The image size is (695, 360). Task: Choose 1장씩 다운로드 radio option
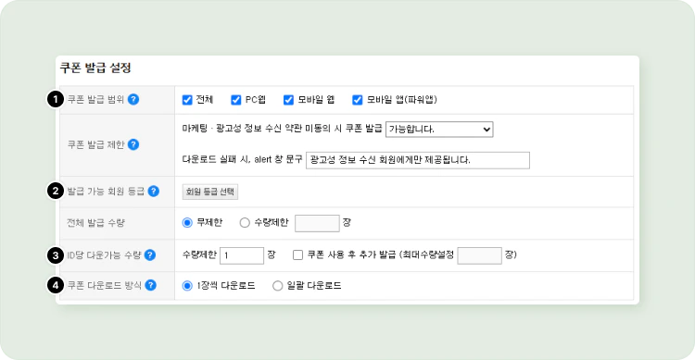pos(187,286)
